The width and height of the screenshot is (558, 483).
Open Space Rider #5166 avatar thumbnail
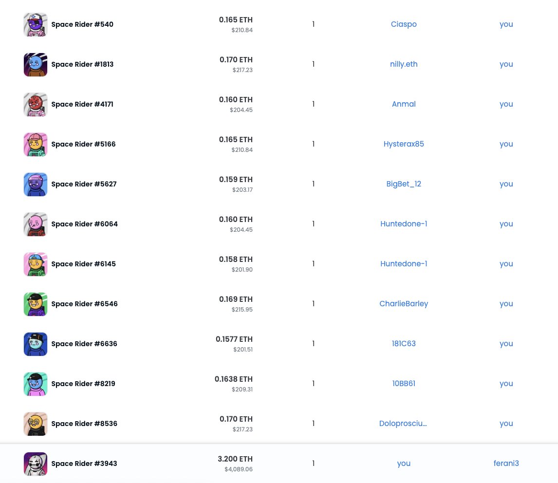pos(35,144)
